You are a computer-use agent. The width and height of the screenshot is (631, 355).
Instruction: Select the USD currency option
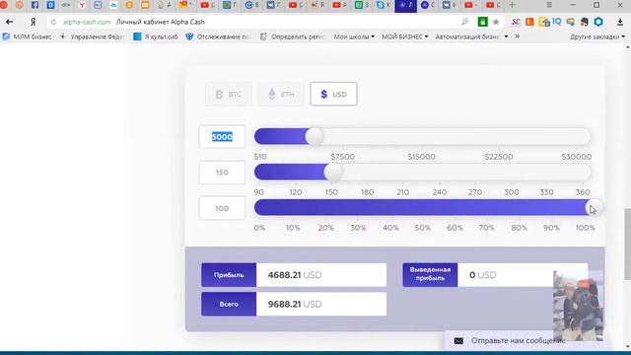point(333,95)
